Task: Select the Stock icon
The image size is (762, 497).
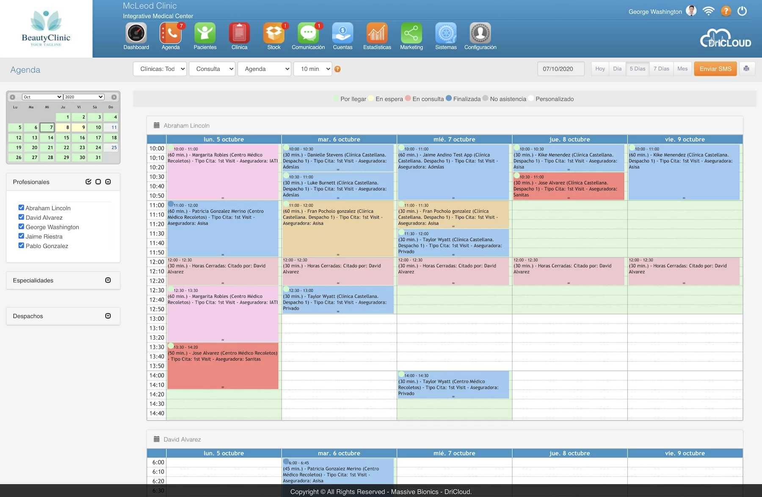Action: (273, 36)
